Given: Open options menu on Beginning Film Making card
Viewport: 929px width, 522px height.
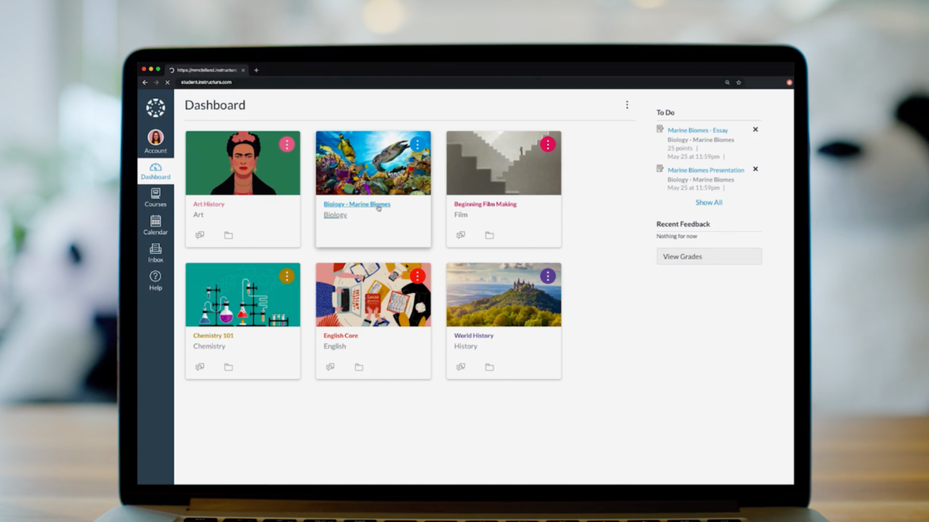Looking at the screenshot, I should (x=547, y=144).
